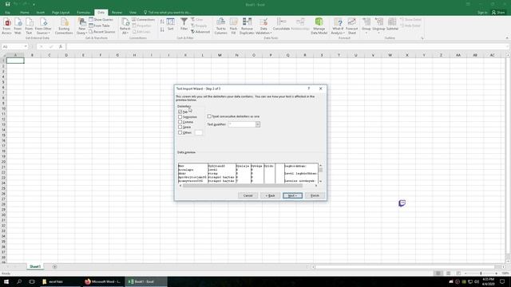
Task: Click Text to Columns icon
Action: click(220, 26)
